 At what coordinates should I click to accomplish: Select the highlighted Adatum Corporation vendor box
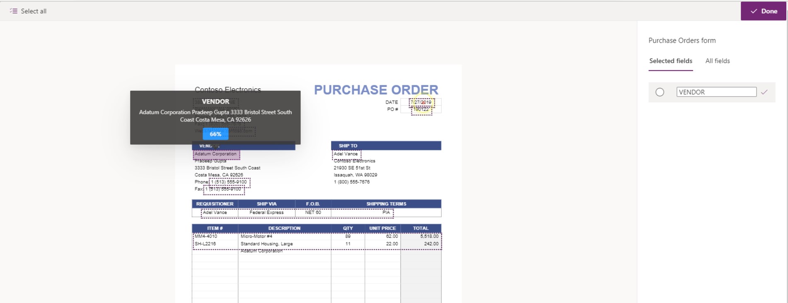[216, 154]
